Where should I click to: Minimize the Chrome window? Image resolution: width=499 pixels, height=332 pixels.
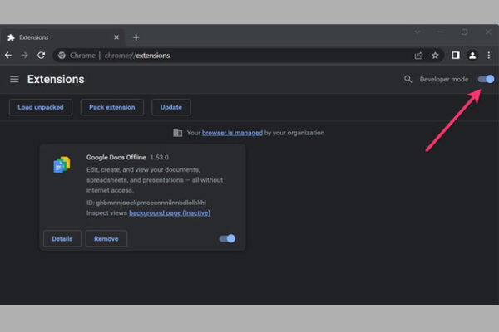click(x=441, y=32)
